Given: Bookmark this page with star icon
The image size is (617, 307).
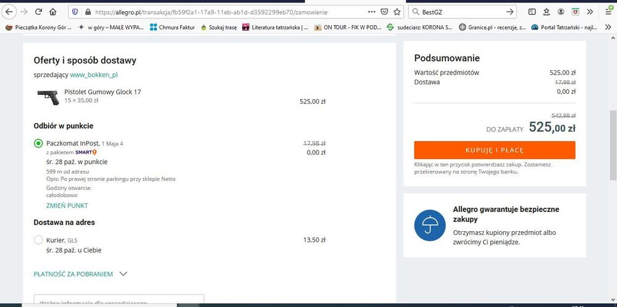Looking at the screenshot, I should (397, 12).
